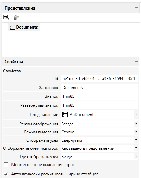Click the Значок input field
Image resolution: width=141 pixels, height=178 pixels.
[x=99, y=96]
